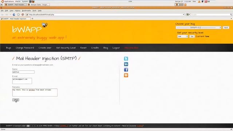Click into the Name field
This screenshot has height=131, width=233.
23,72
